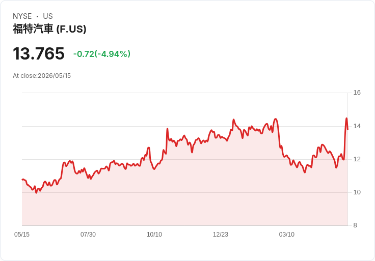
Task: Click the 8 price axis label
Action: tap(355, 225)
